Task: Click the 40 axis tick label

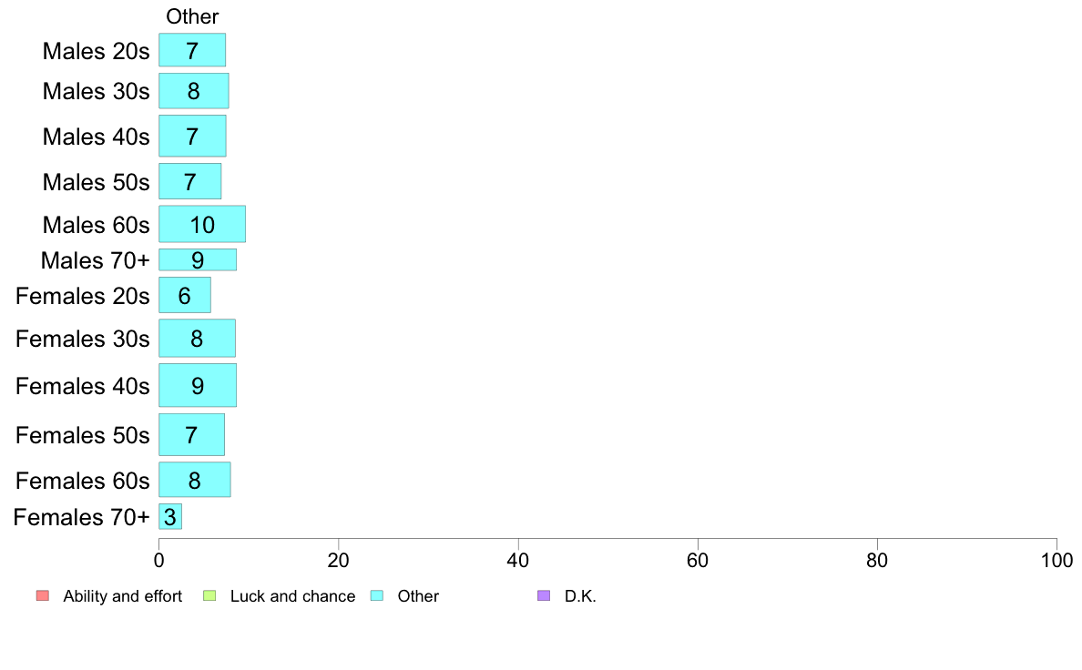Action: 518,560
